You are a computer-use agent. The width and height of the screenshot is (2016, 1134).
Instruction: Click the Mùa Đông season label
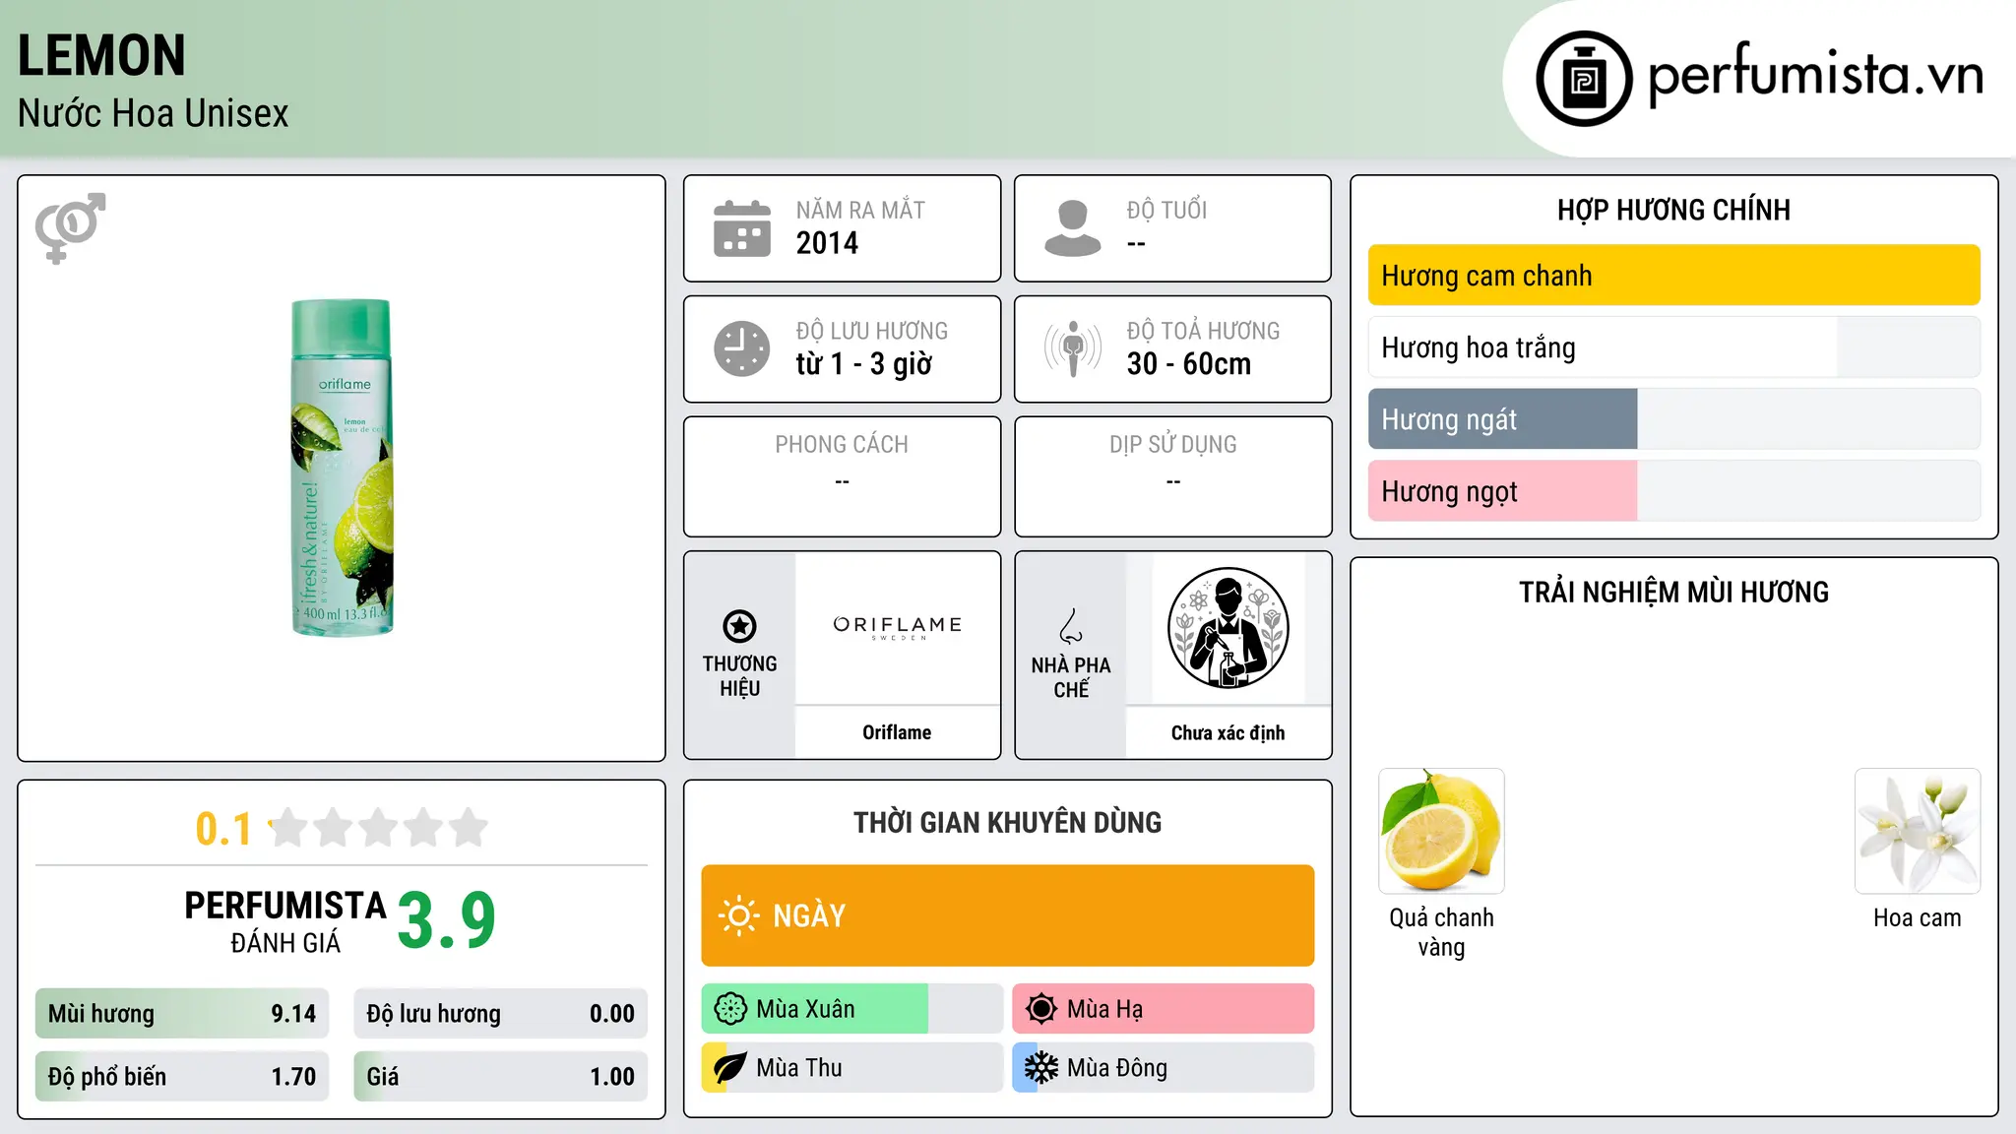1117,1068
